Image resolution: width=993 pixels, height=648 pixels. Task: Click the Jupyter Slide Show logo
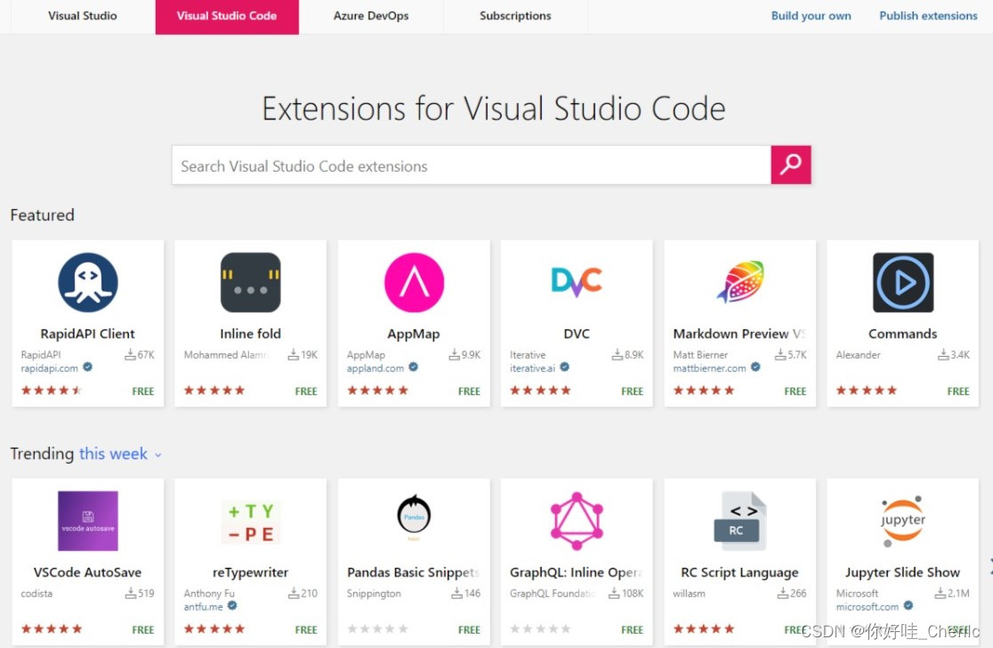point(902,520)
